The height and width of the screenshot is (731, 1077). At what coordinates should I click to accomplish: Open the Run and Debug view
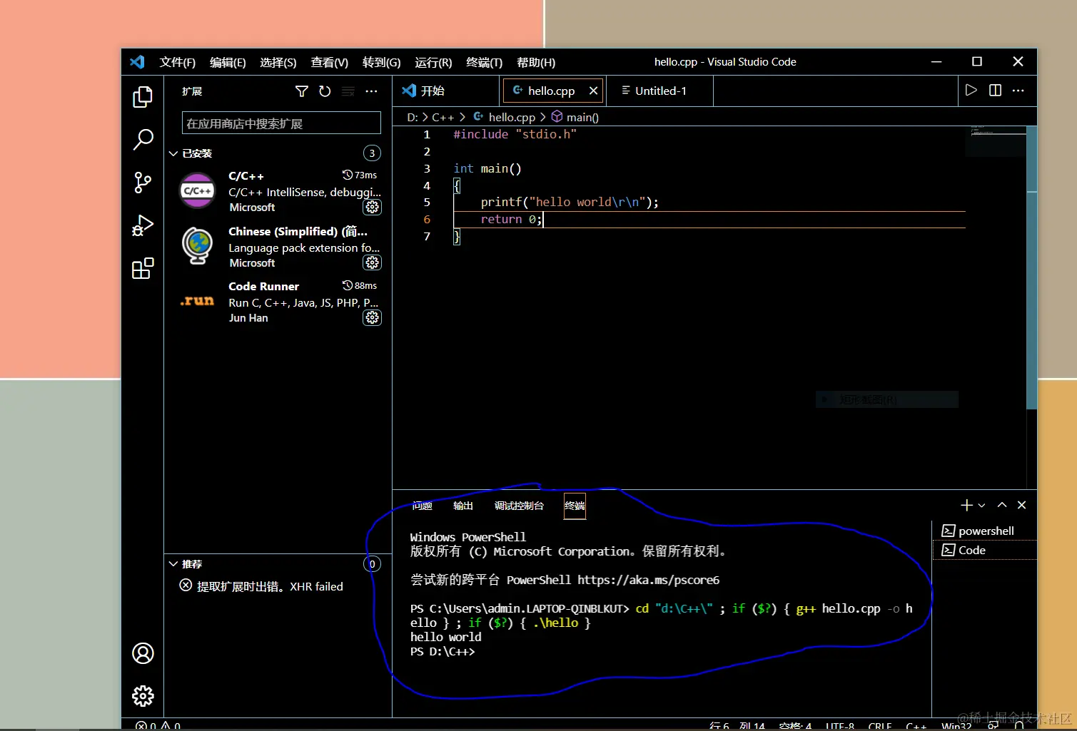pos(143,225)
